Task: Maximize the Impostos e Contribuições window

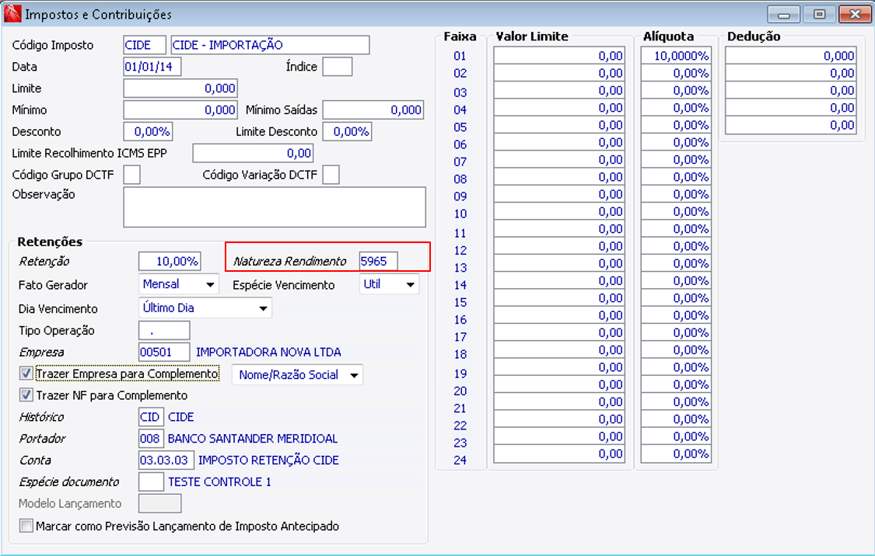Action: [819, 14]
